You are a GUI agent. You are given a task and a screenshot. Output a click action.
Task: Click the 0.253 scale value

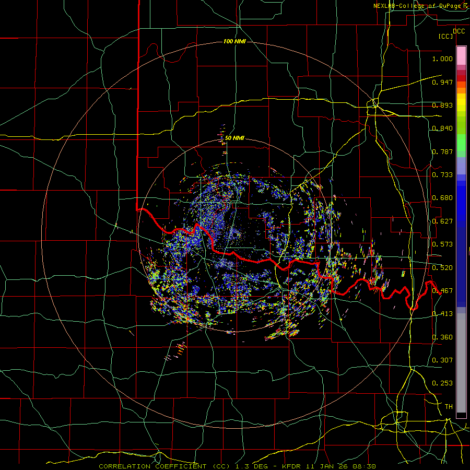click(x=442, y=383)
